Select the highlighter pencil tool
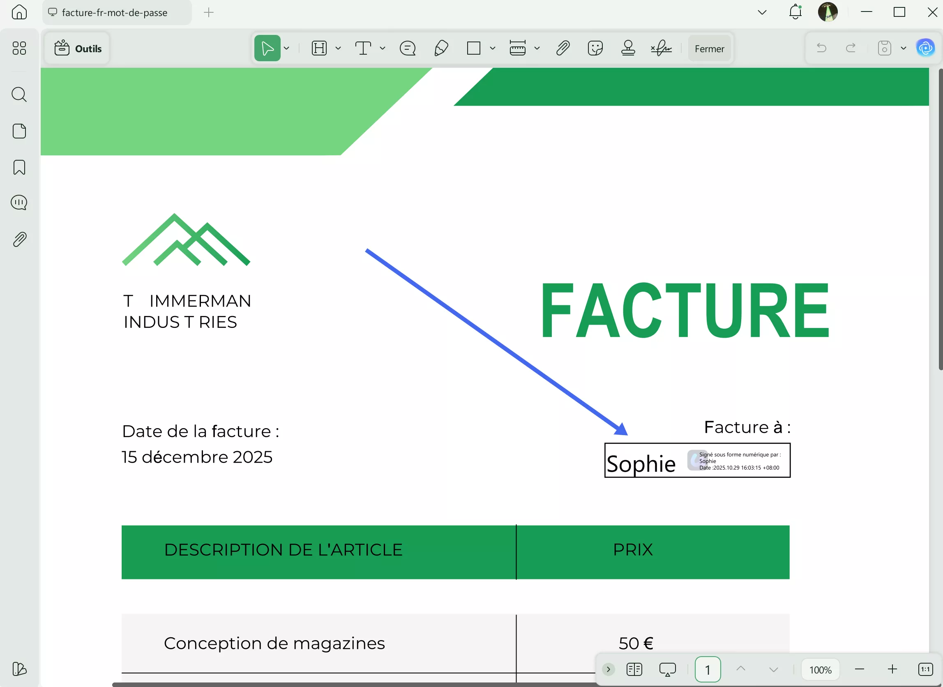Viewport: 943px width, 687px height. 442,48
